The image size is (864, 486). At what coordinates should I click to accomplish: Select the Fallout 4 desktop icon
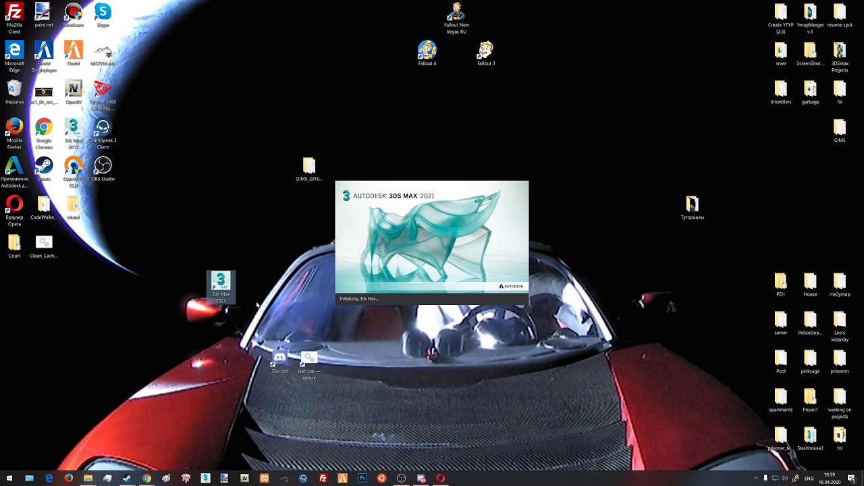coord(427,53)
